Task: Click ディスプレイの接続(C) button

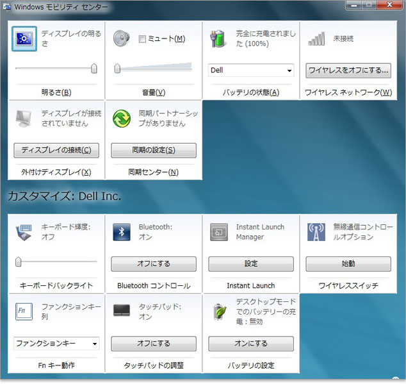Action: (56, 150)
